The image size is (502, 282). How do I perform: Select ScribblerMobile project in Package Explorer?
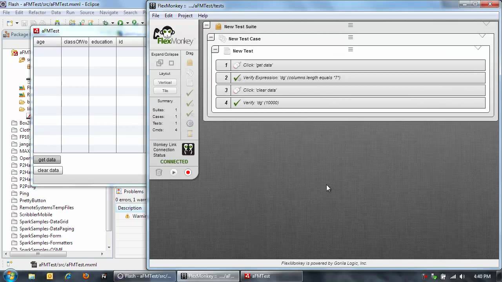pyautogui.click(x=36, y=215)
